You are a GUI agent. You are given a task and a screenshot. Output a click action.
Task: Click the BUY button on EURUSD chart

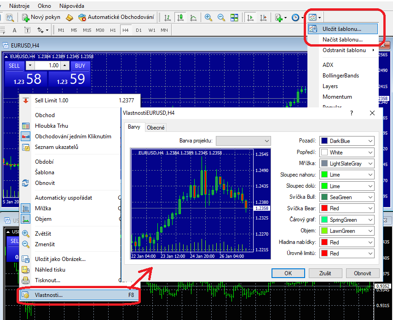80,66
